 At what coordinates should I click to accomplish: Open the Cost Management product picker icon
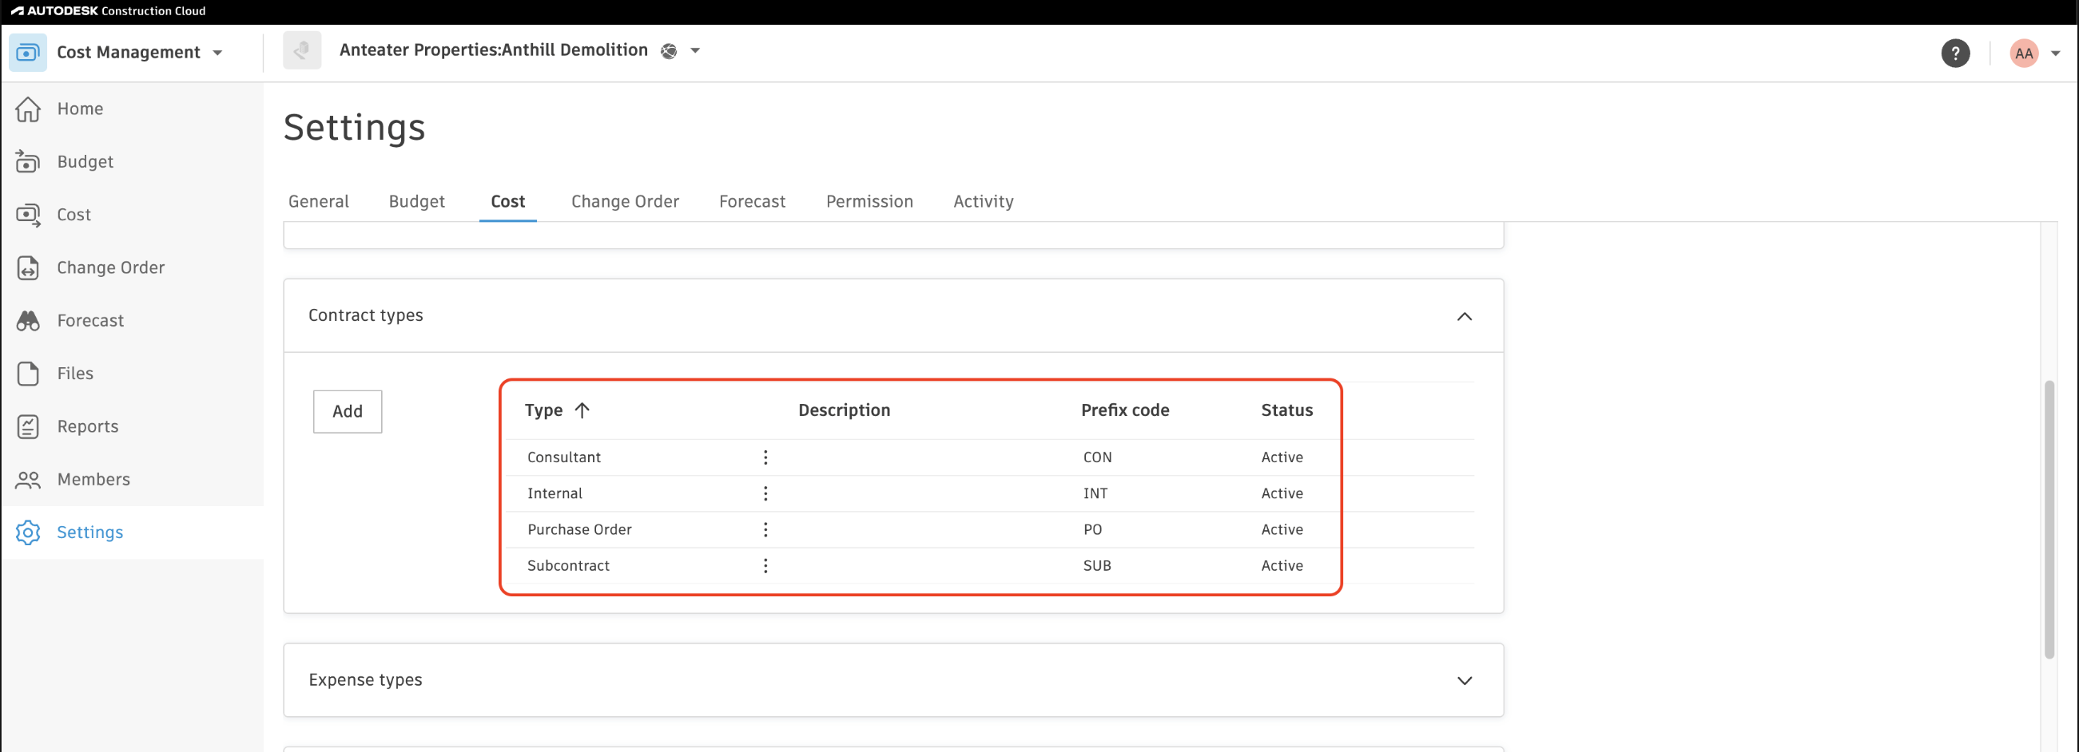click(27, 52)
